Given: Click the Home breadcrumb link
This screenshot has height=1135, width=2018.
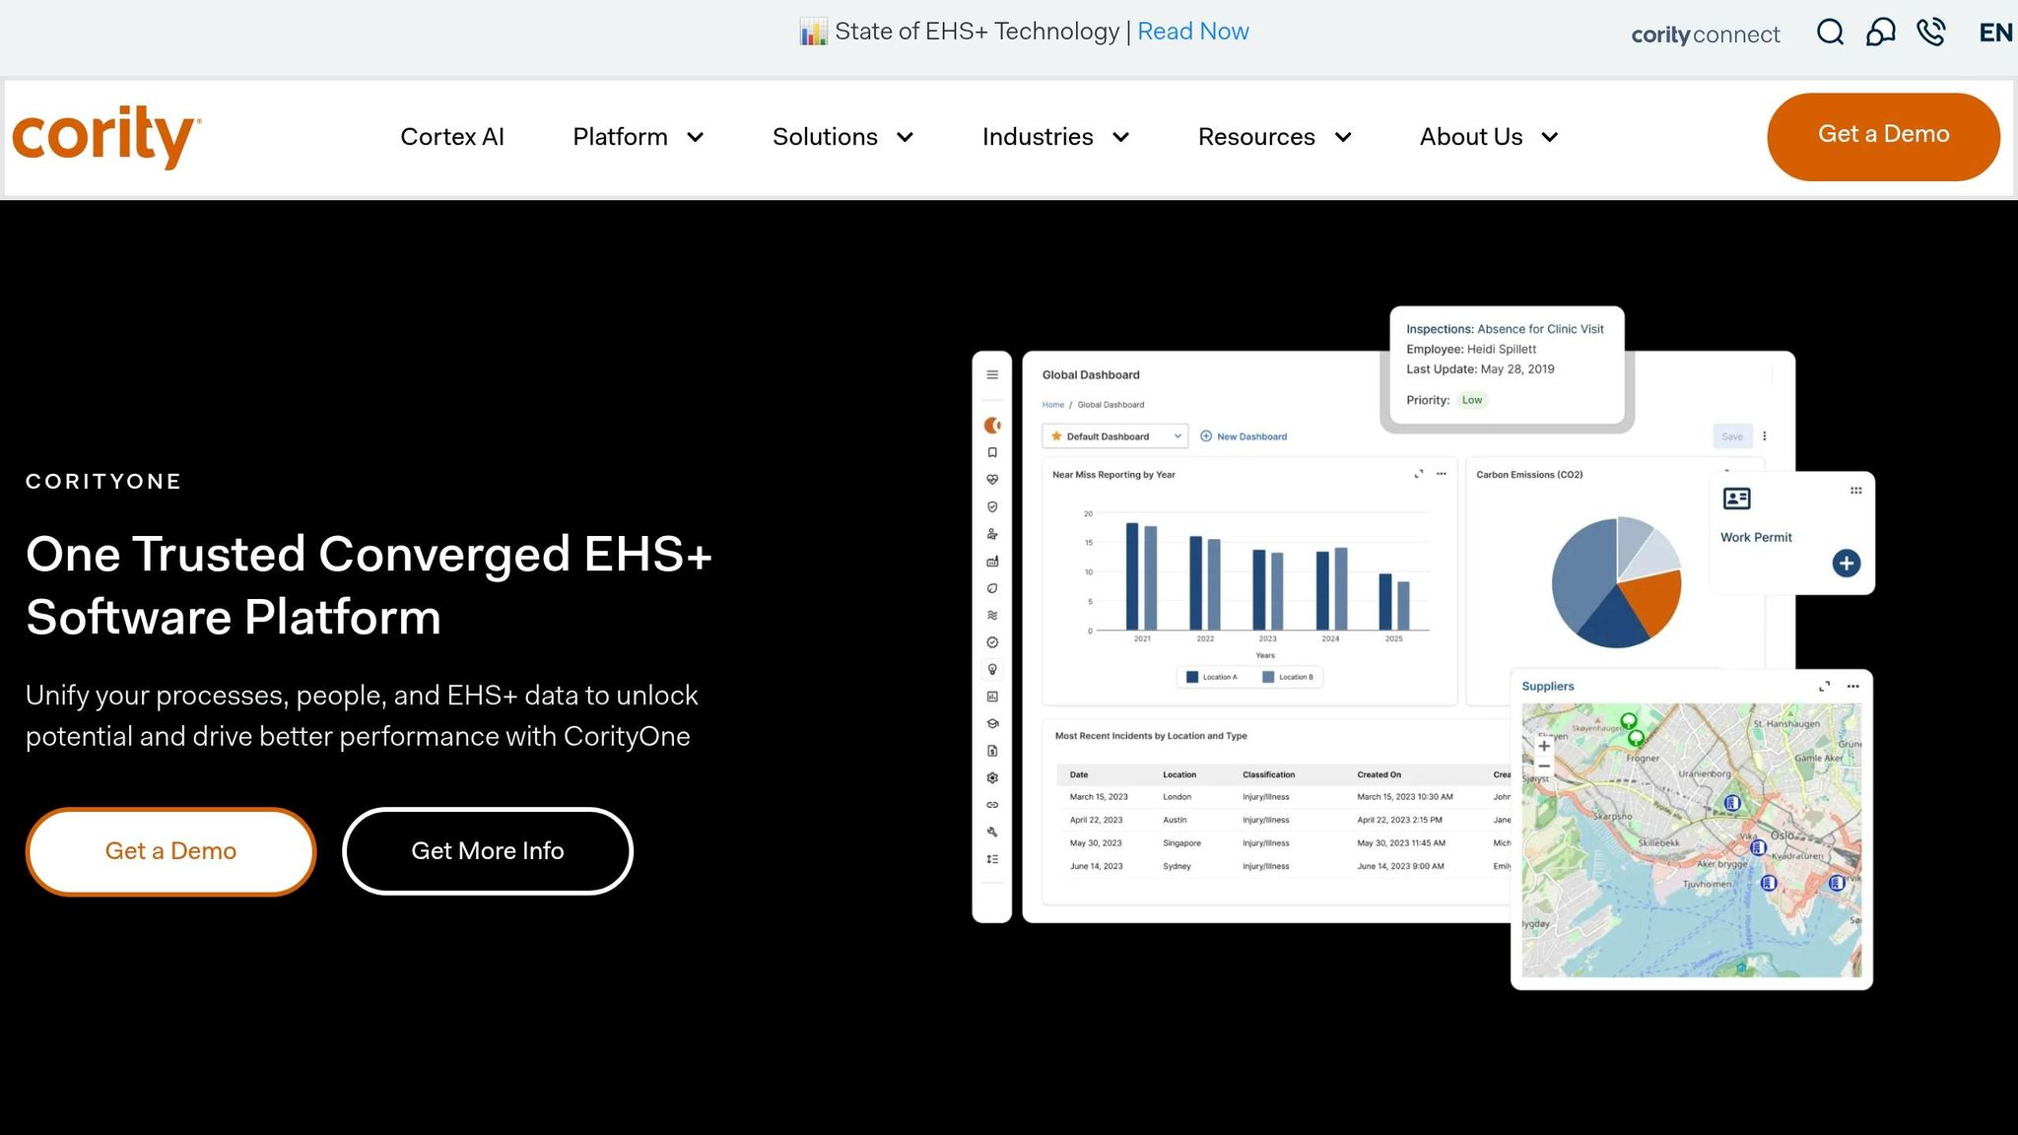Looking at the screenshot, I should coord(1053,405).
